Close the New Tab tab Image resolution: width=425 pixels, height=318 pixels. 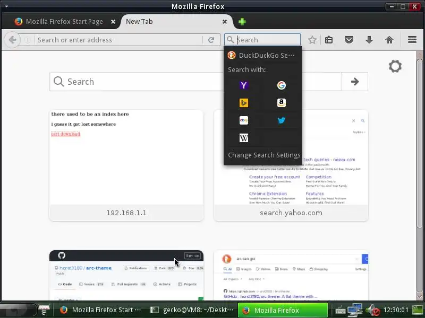pos(224,22)
